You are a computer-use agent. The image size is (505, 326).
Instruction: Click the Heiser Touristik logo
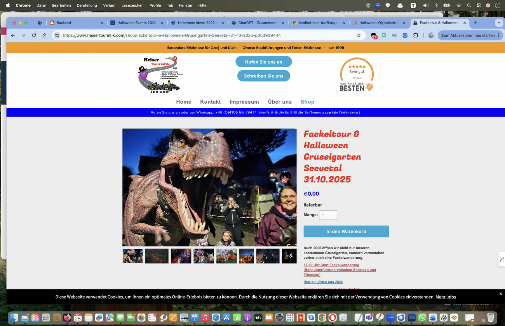[x=160, y=75]
